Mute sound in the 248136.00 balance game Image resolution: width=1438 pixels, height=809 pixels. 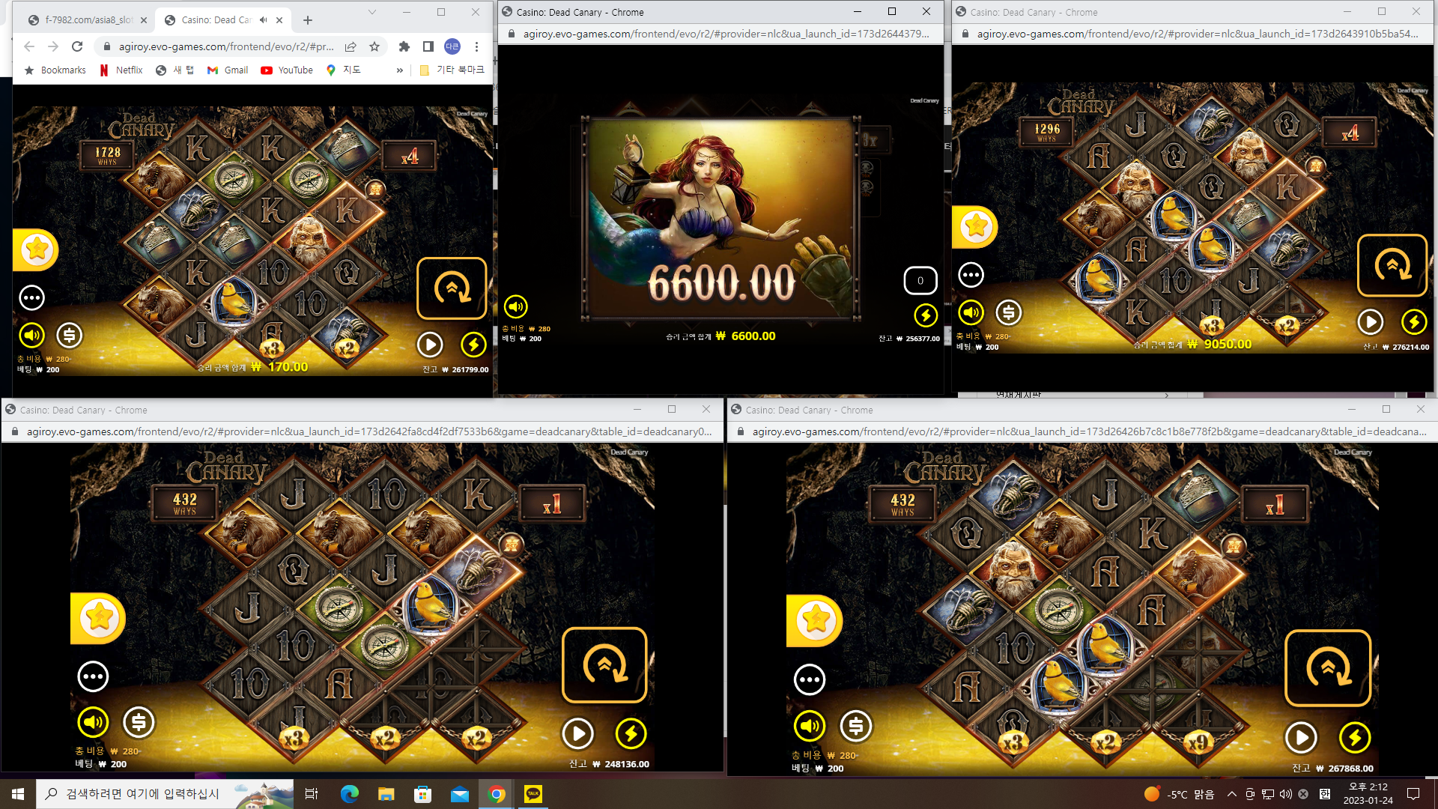pyautogui.click(x=94, y=722)
